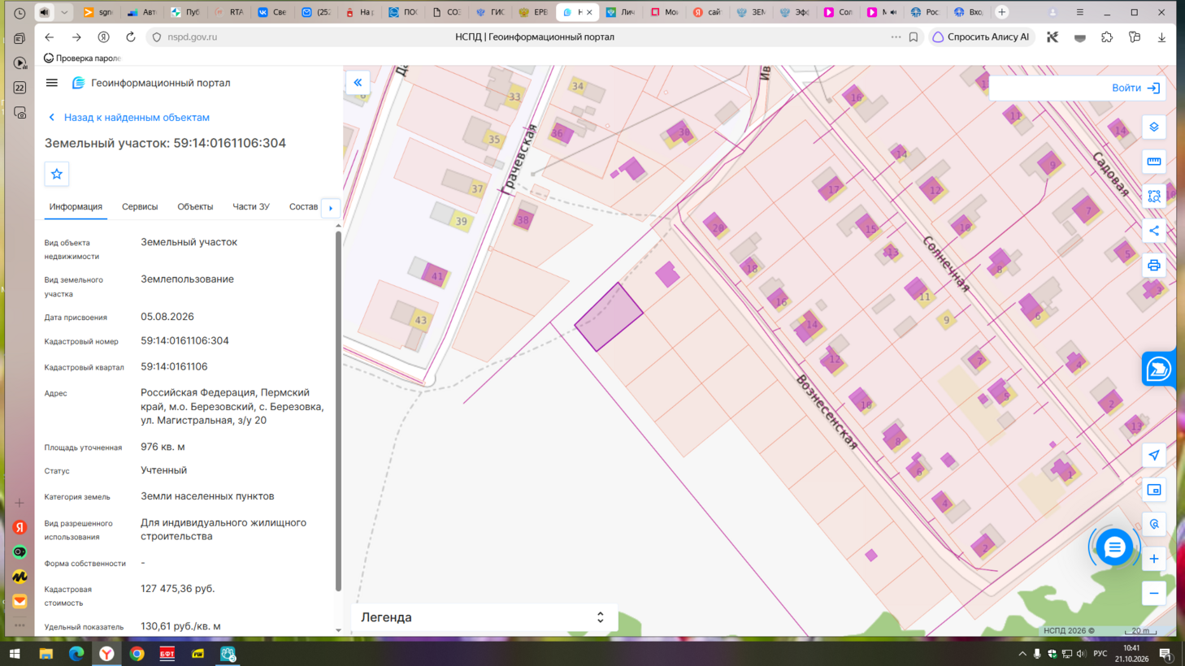1185x666 pixels.
Task: Click the nspd.gov.ru address field
Action: click(x=192, y=37)
